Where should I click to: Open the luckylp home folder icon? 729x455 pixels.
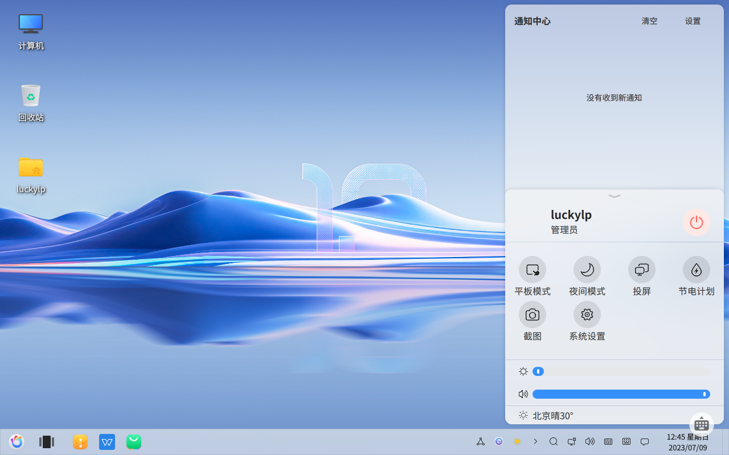pyautogui.click(x=31, y=175)
